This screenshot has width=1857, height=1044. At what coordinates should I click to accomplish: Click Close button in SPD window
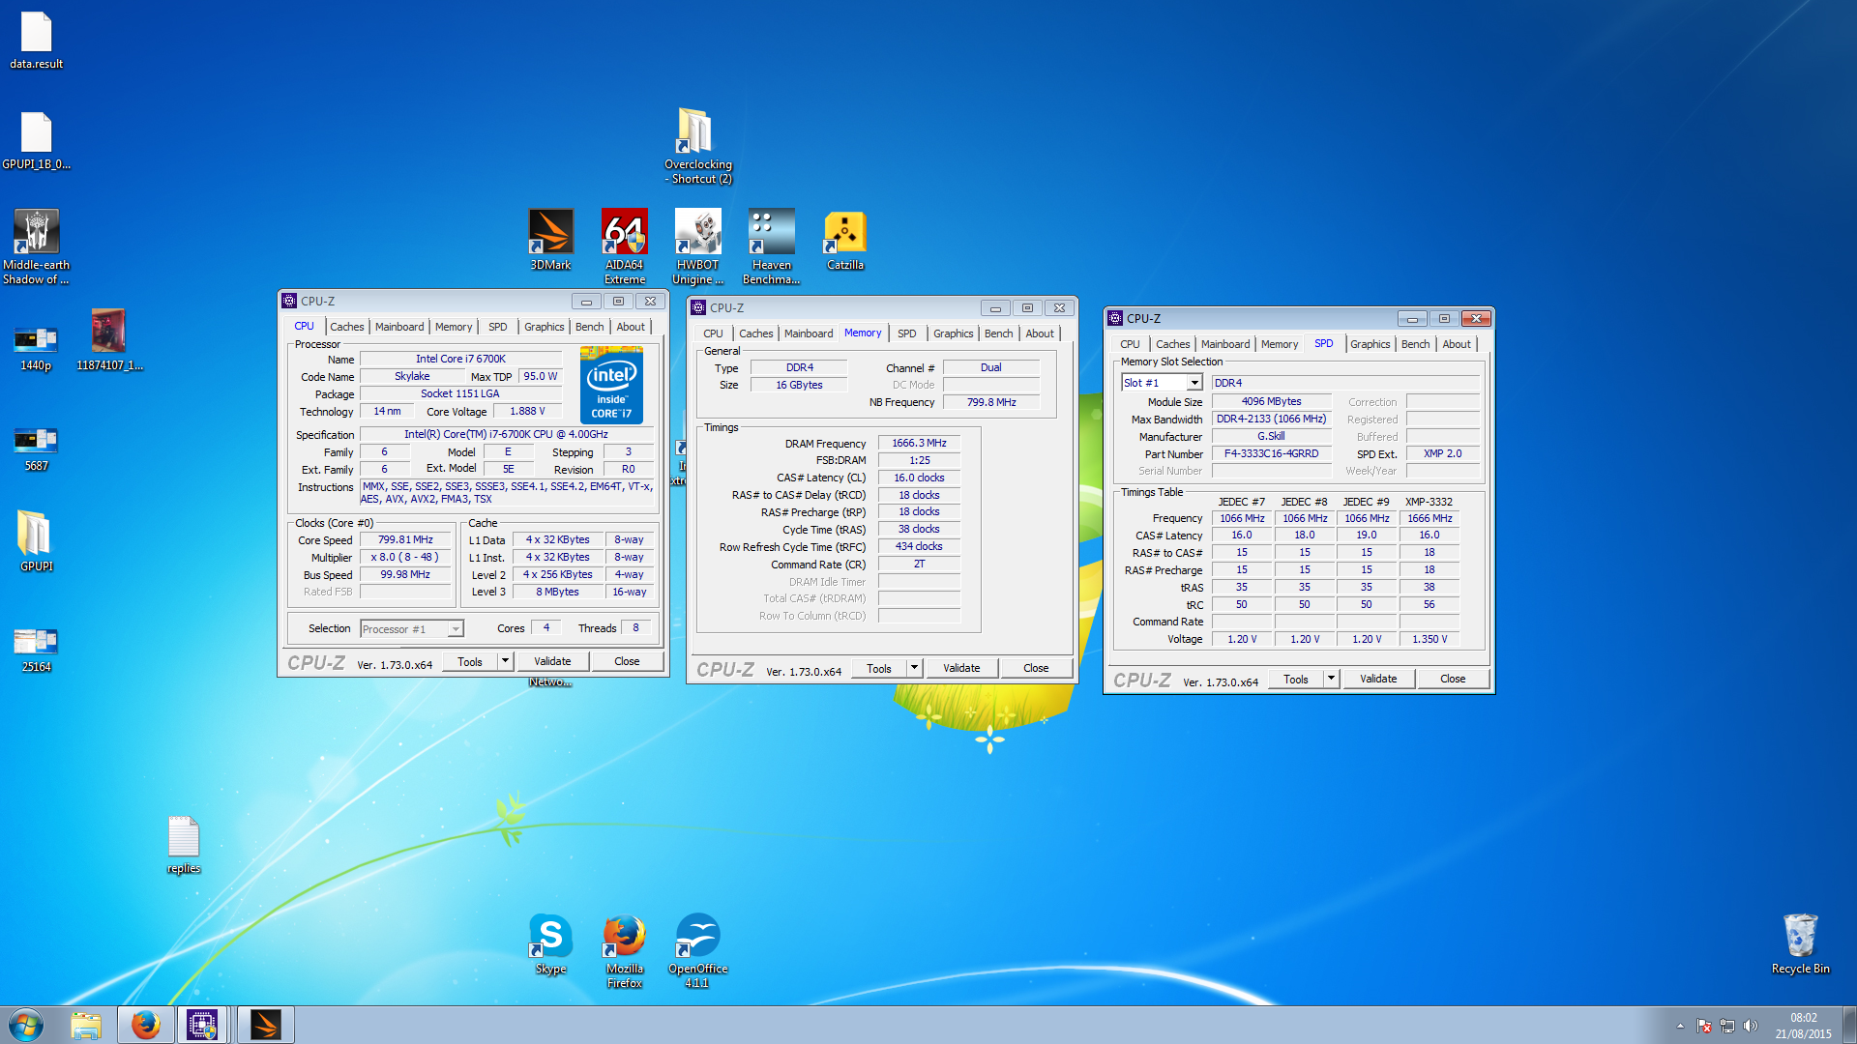coord(1453,679)
